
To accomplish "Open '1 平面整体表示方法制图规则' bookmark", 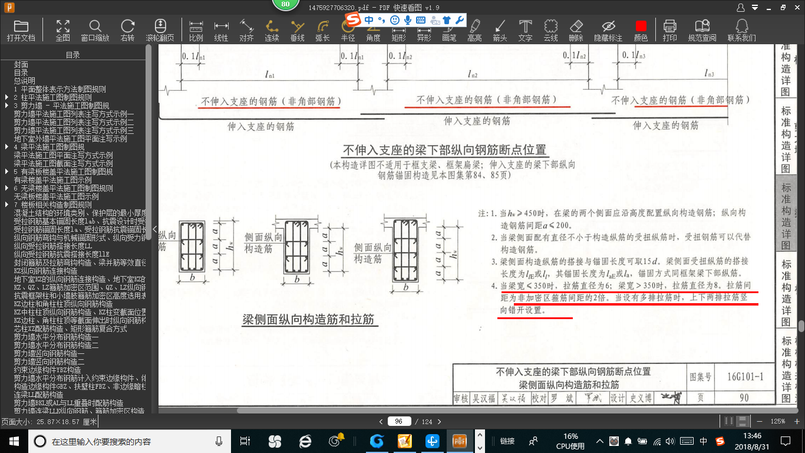I will (x=60, y=89).
